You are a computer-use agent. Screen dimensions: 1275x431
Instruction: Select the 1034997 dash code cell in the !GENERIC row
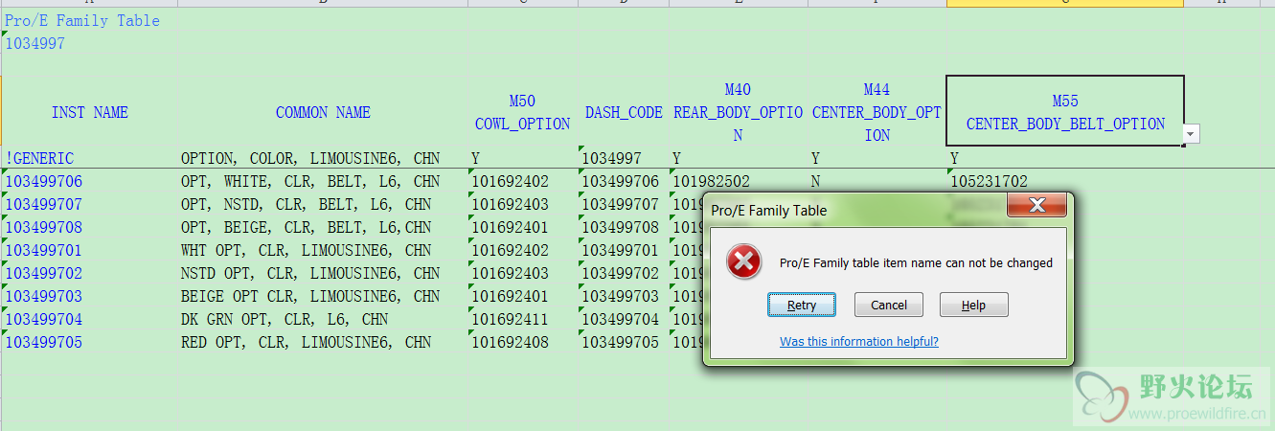click(x=624, y=158)
